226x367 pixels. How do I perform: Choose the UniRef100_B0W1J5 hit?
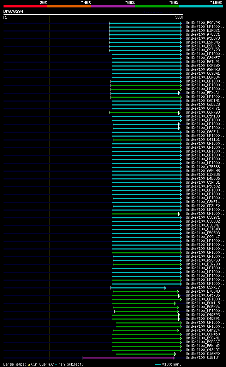203,303
